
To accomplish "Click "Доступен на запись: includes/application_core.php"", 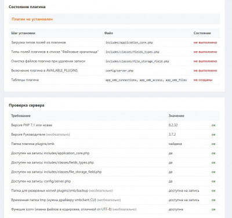I will point(50,153).
